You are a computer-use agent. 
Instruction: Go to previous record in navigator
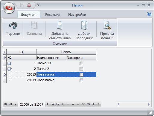tap(16, 104)
